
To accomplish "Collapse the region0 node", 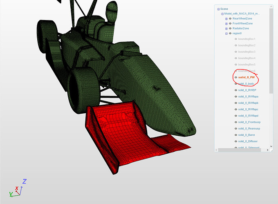I will pos(226,34).
